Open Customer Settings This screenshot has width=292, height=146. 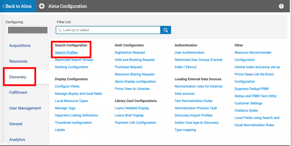(249, 103)
